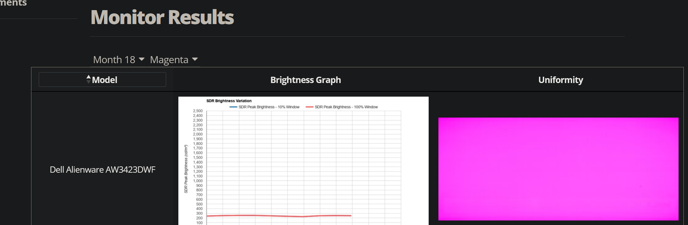Viewport: 688px width, 225px height.
Task: Click the Brightness Graph column header
Action: point(305,80)
